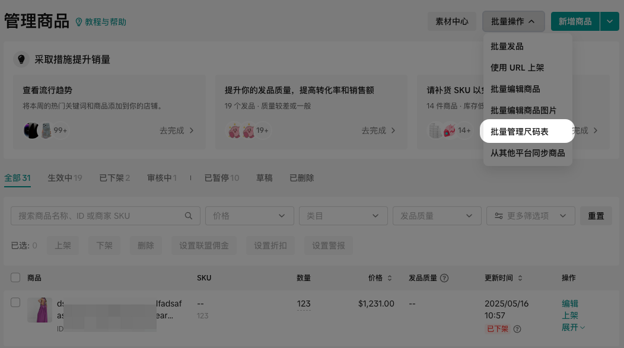Image resolution: width=624 pixels, height=348 pixels.
Task: Click the help icon next to 发品质量 header
Action: click(444, 278)
